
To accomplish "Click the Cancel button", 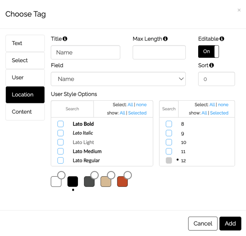I will pos(203,224).
